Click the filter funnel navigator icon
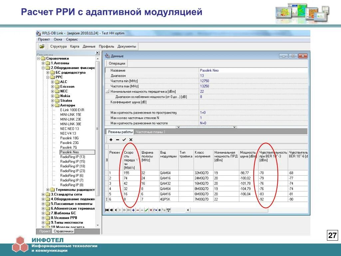 click(x=168, y=210)
